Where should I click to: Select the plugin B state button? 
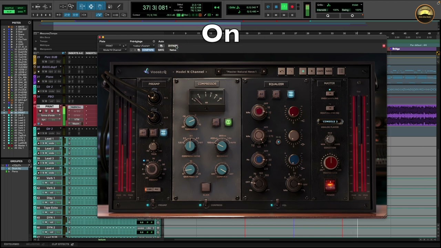click(x=311, y=71)
